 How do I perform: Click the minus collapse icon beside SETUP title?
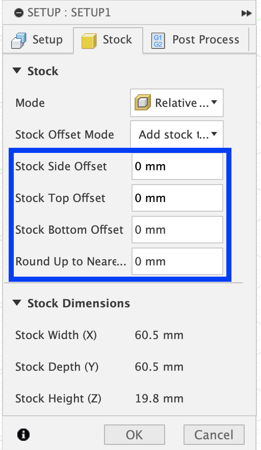[18, 13]
